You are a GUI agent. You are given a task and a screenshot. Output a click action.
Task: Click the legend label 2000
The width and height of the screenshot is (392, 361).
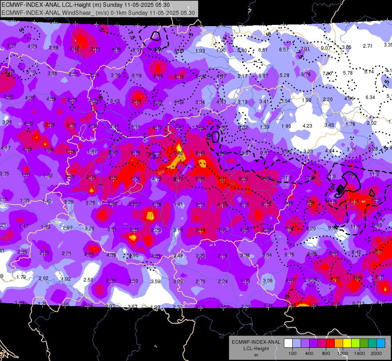[x=376, y=353]
